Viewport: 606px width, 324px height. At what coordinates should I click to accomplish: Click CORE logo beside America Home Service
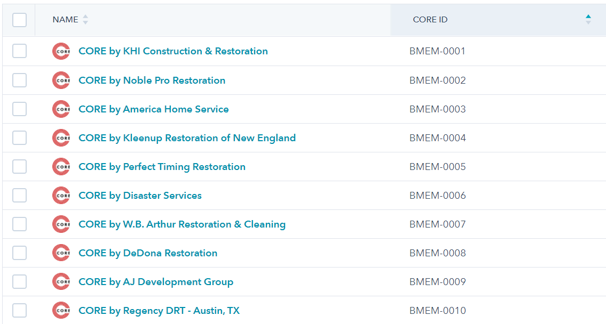[x=61, y=109]
